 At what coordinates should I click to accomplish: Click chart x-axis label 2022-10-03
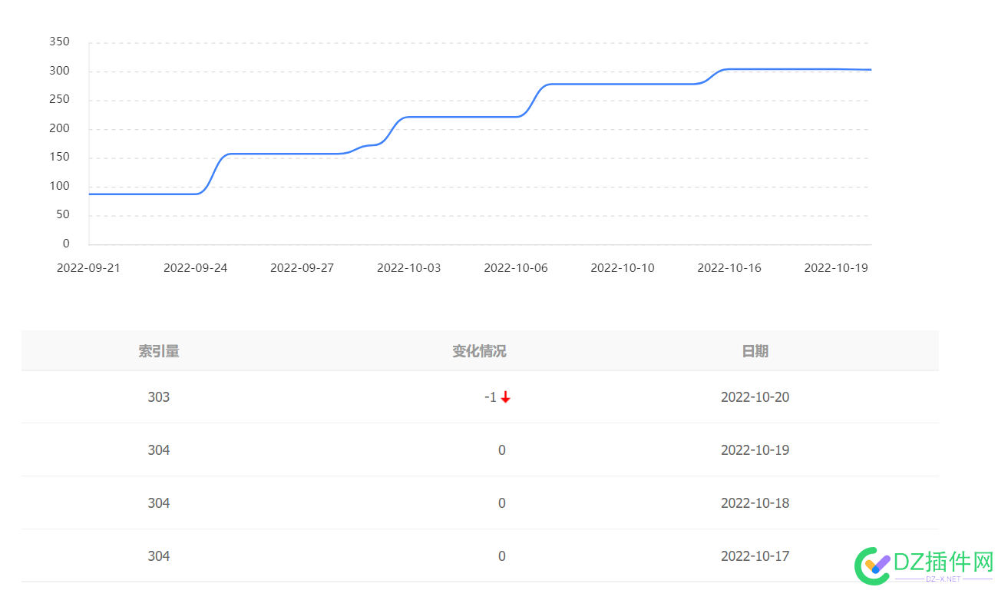pyautogui.click(x=409, y=268)
